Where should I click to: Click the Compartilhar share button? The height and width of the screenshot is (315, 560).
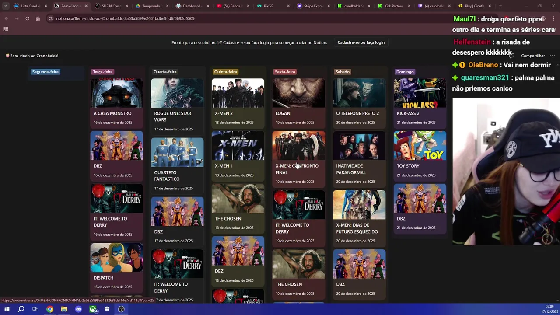pos(533,56)
